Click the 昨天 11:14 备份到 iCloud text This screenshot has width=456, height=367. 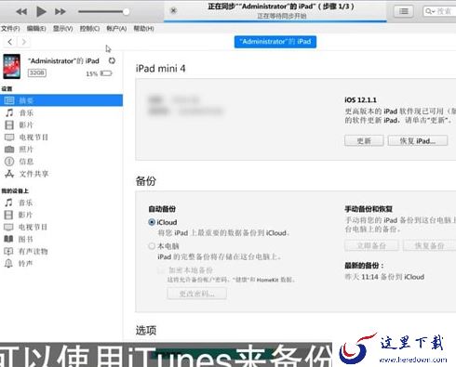coord(384,277)
